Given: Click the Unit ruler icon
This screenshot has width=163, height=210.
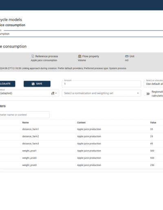Looking at the screenshot, I should (x=127, y=56).
